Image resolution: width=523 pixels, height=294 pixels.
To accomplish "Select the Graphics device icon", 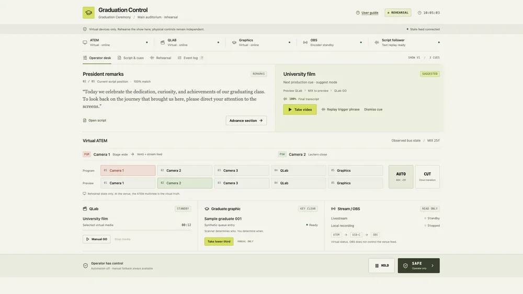I will coord(234,42).
